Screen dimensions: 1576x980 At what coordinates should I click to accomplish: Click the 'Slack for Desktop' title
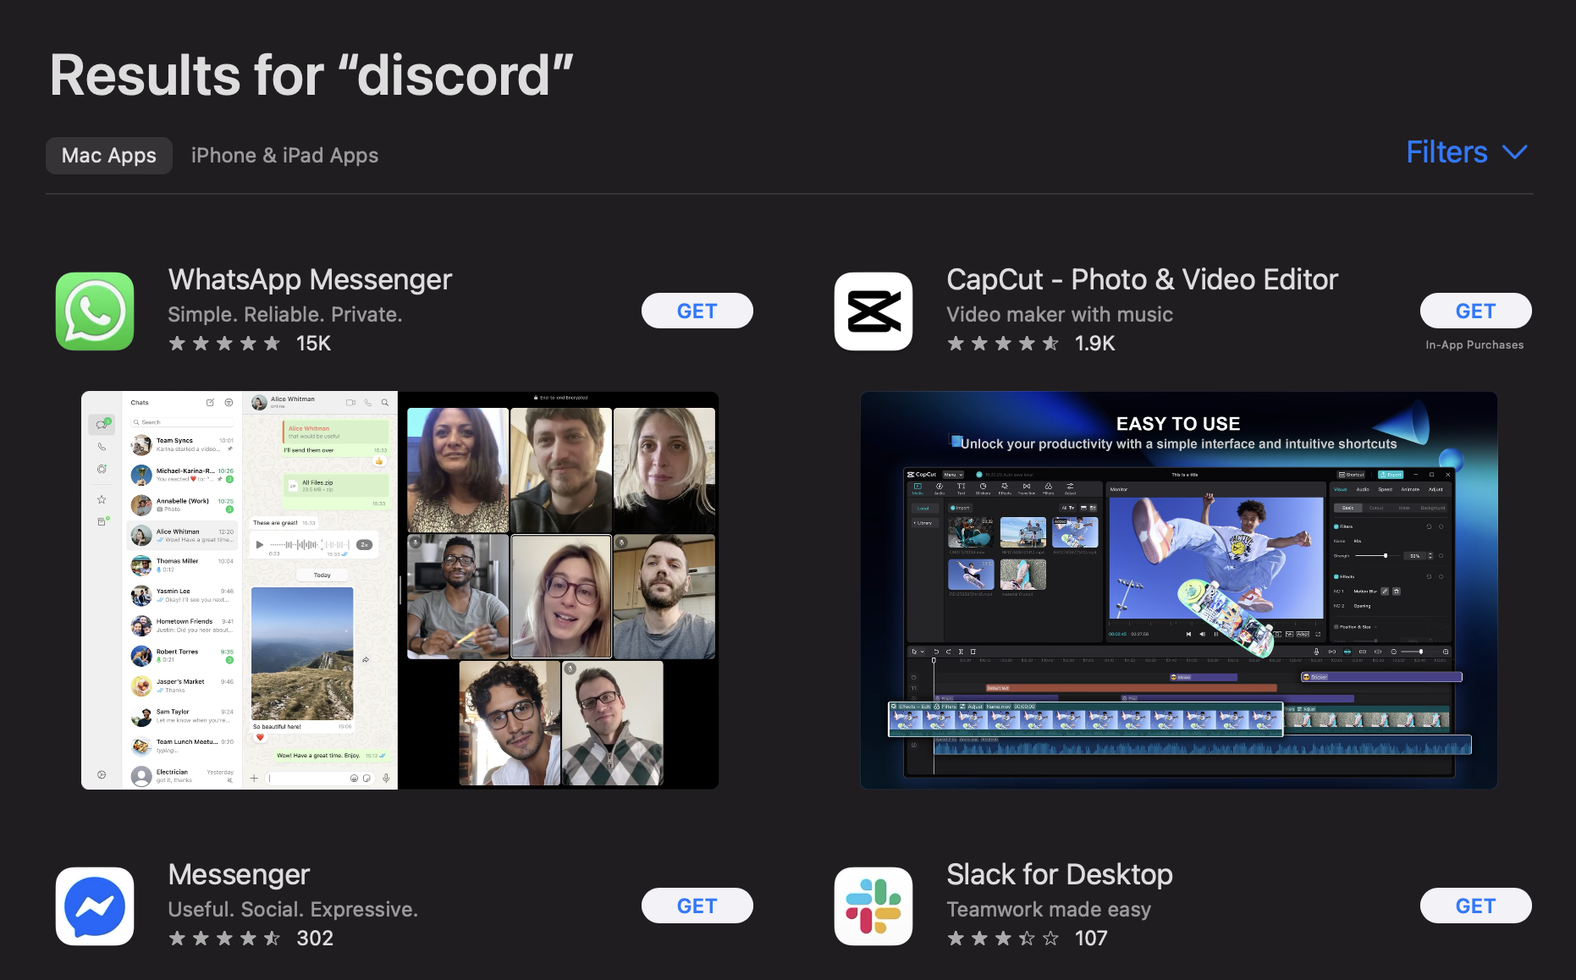pos(1060,874)
